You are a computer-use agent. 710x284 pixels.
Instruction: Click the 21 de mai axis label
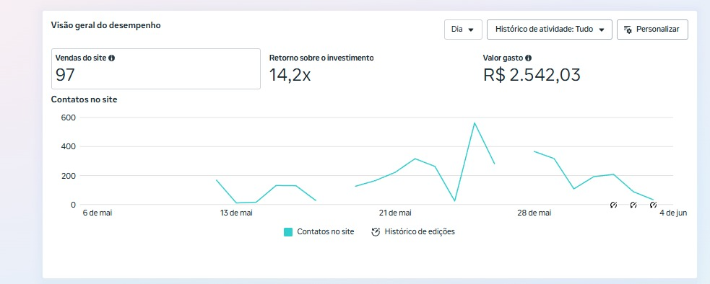(395, 213)
